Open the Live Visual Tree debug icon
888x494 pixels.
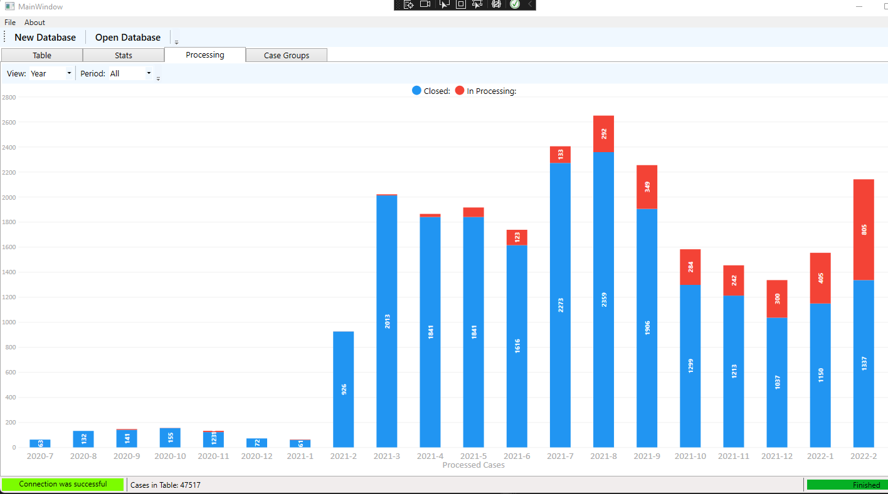pyautogui.click(x=408, y=4)
